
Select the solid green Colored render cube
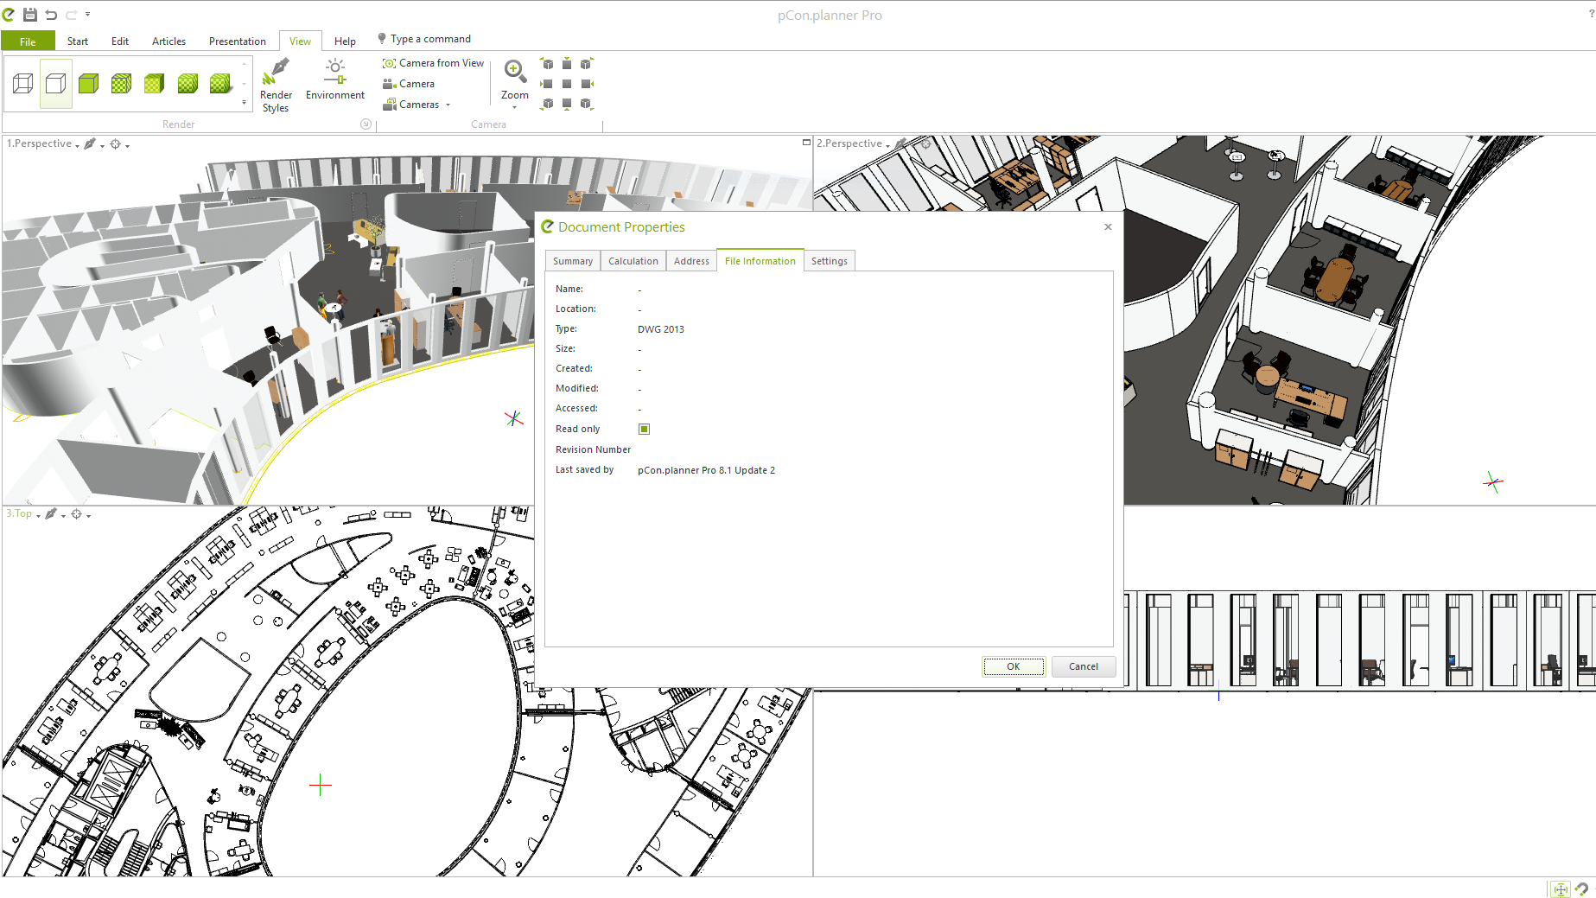(x=89, y=84)
